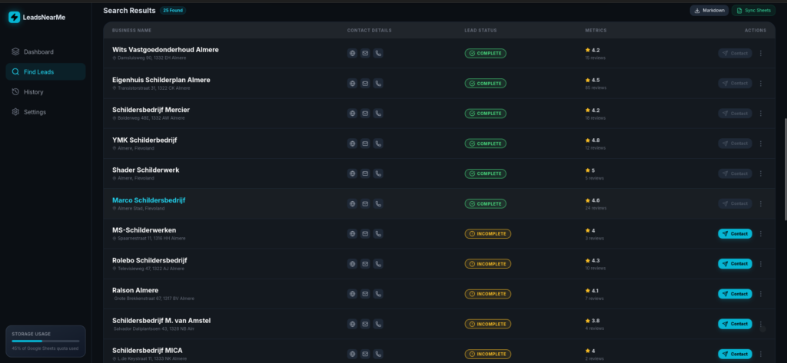787x363 pixels.
Task: Click 4.8 rating for YMK Schilderbedrijf
Action: pos(593,140)
